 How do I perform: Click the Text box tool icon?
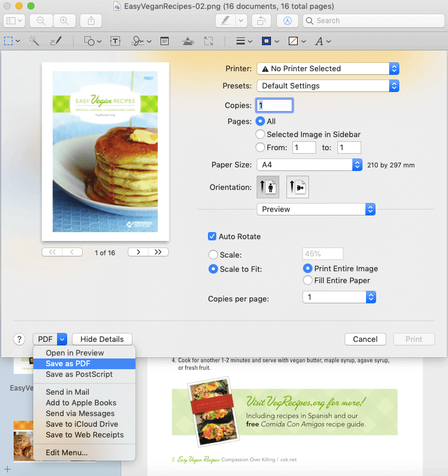click(115, 41)
